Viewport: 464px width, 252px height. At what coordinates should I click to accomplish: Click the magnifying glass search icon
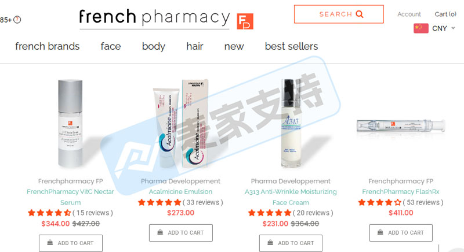tap(360, 14)
